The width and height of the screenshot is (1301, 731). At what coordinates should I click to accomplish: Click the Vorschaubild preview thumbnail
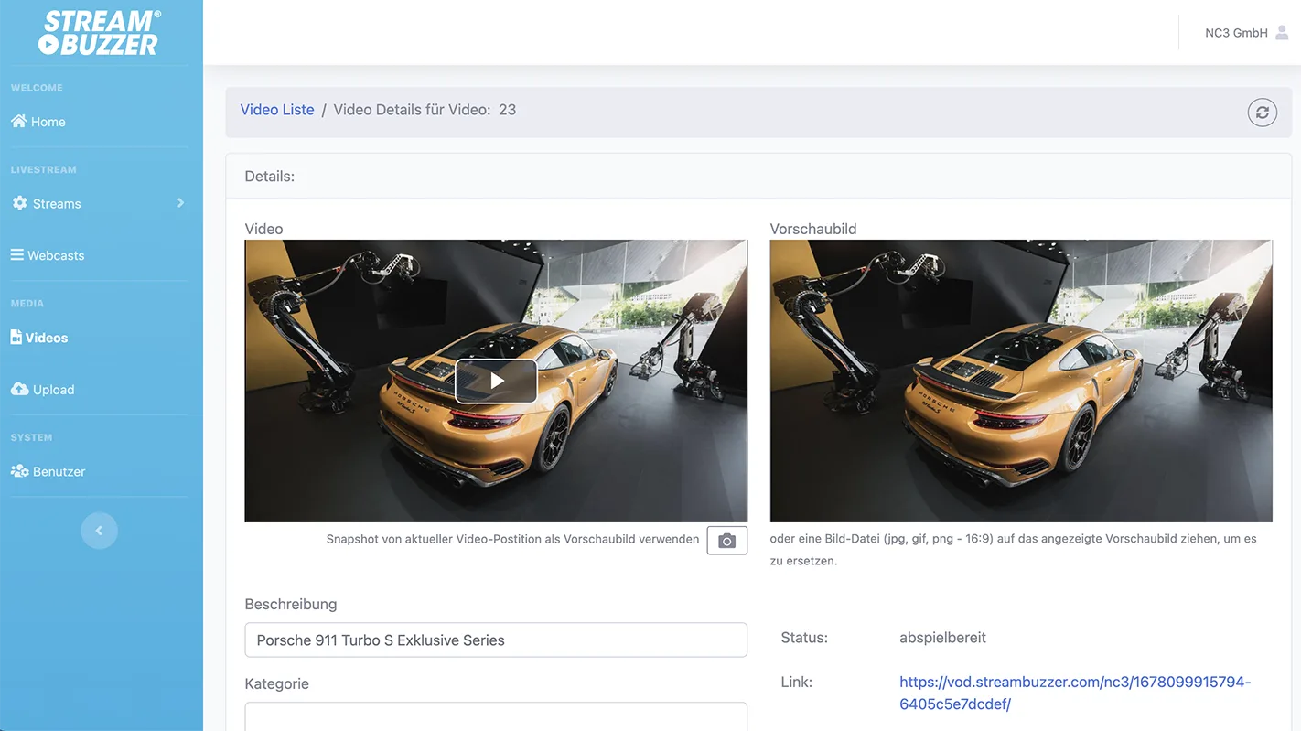[x=1021, y=381]
